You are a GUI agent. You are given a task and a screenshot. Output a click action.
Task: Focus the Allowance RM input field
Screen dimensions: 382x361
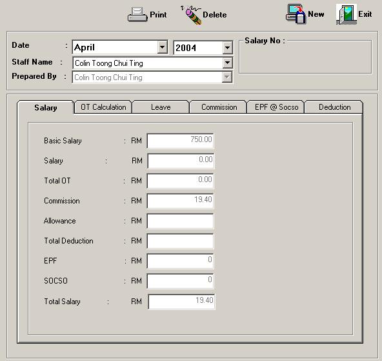[180, 221]
